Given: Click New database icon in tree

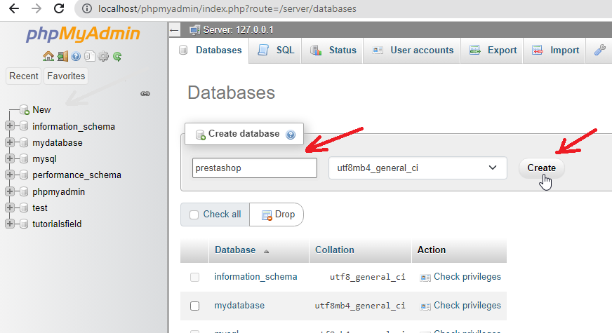Looking at the screenshot, I should click(x=25, y=110).
